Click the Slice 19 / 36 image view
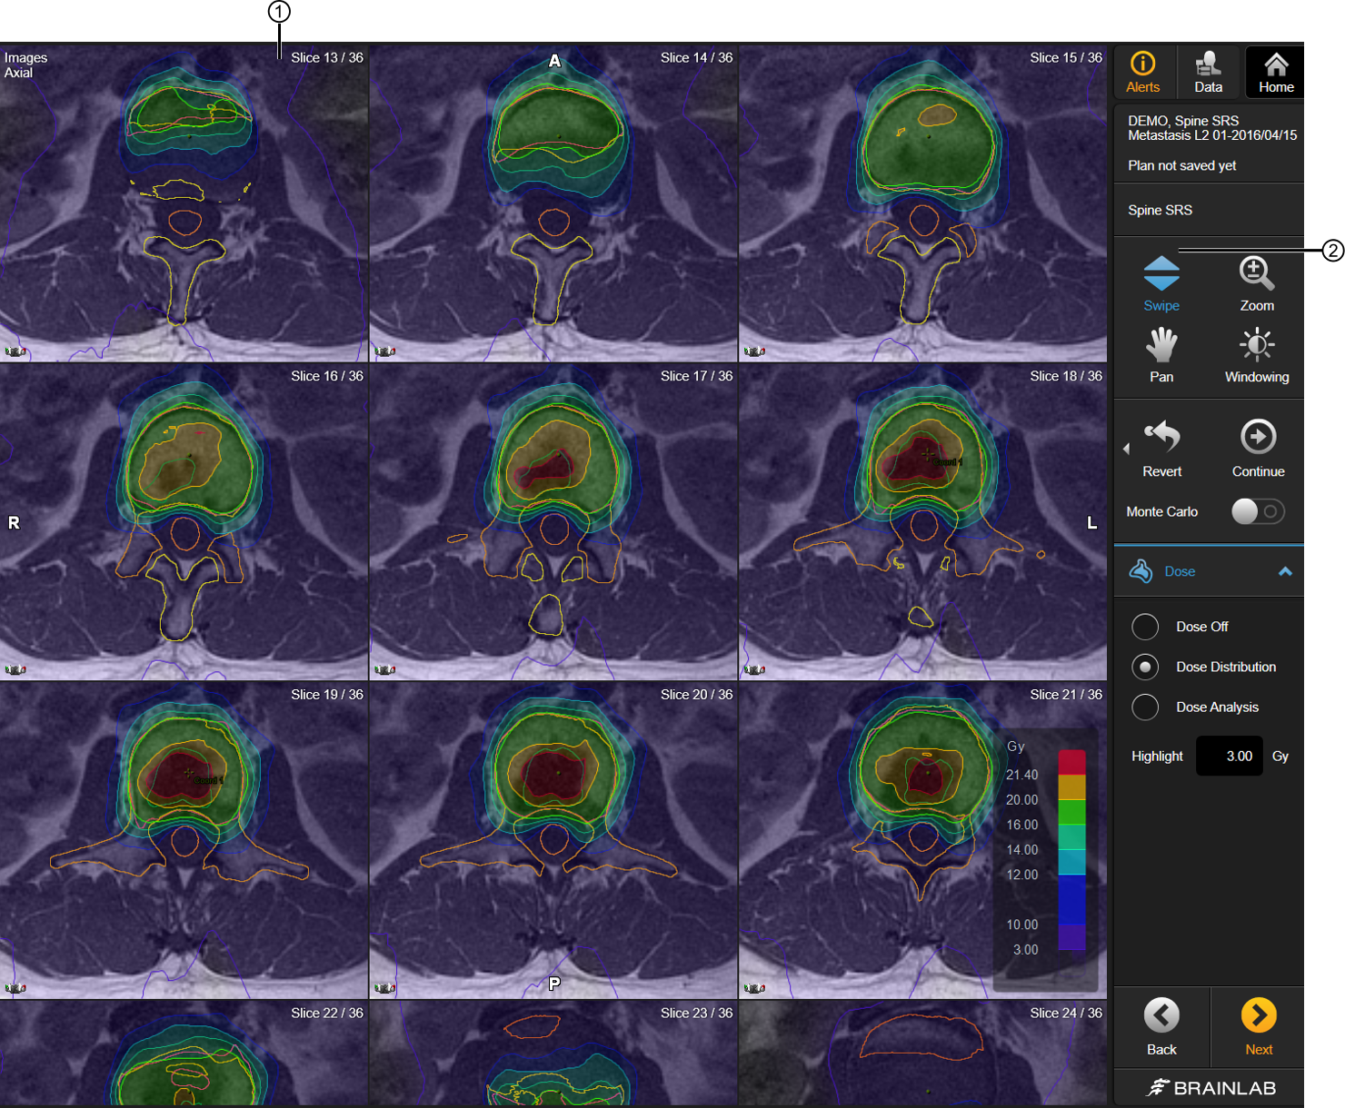1345x1108 pixels. coord(184,841)
